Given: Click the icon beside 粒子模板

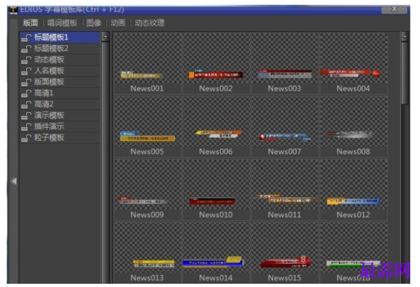Looking at the screenshot, I should (x=26, y=138).
